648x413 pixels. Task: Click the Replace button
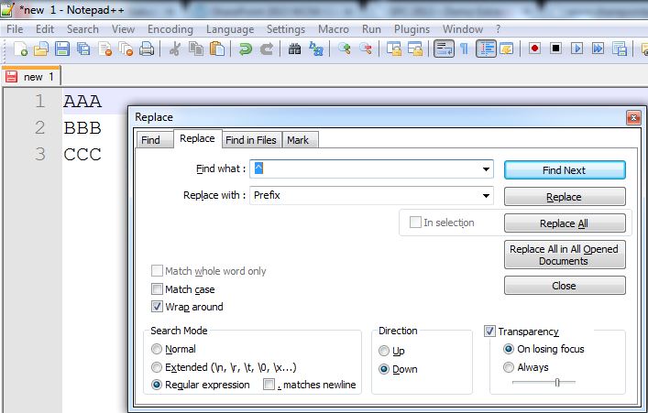pyautogui.click(x=565, y=197)
